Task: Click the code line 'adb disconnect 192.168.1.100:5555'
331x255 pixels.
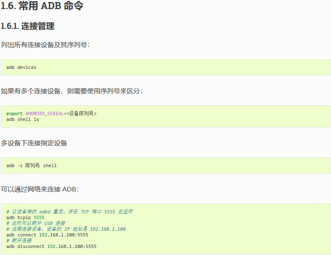Action: (x=51, y=247)
